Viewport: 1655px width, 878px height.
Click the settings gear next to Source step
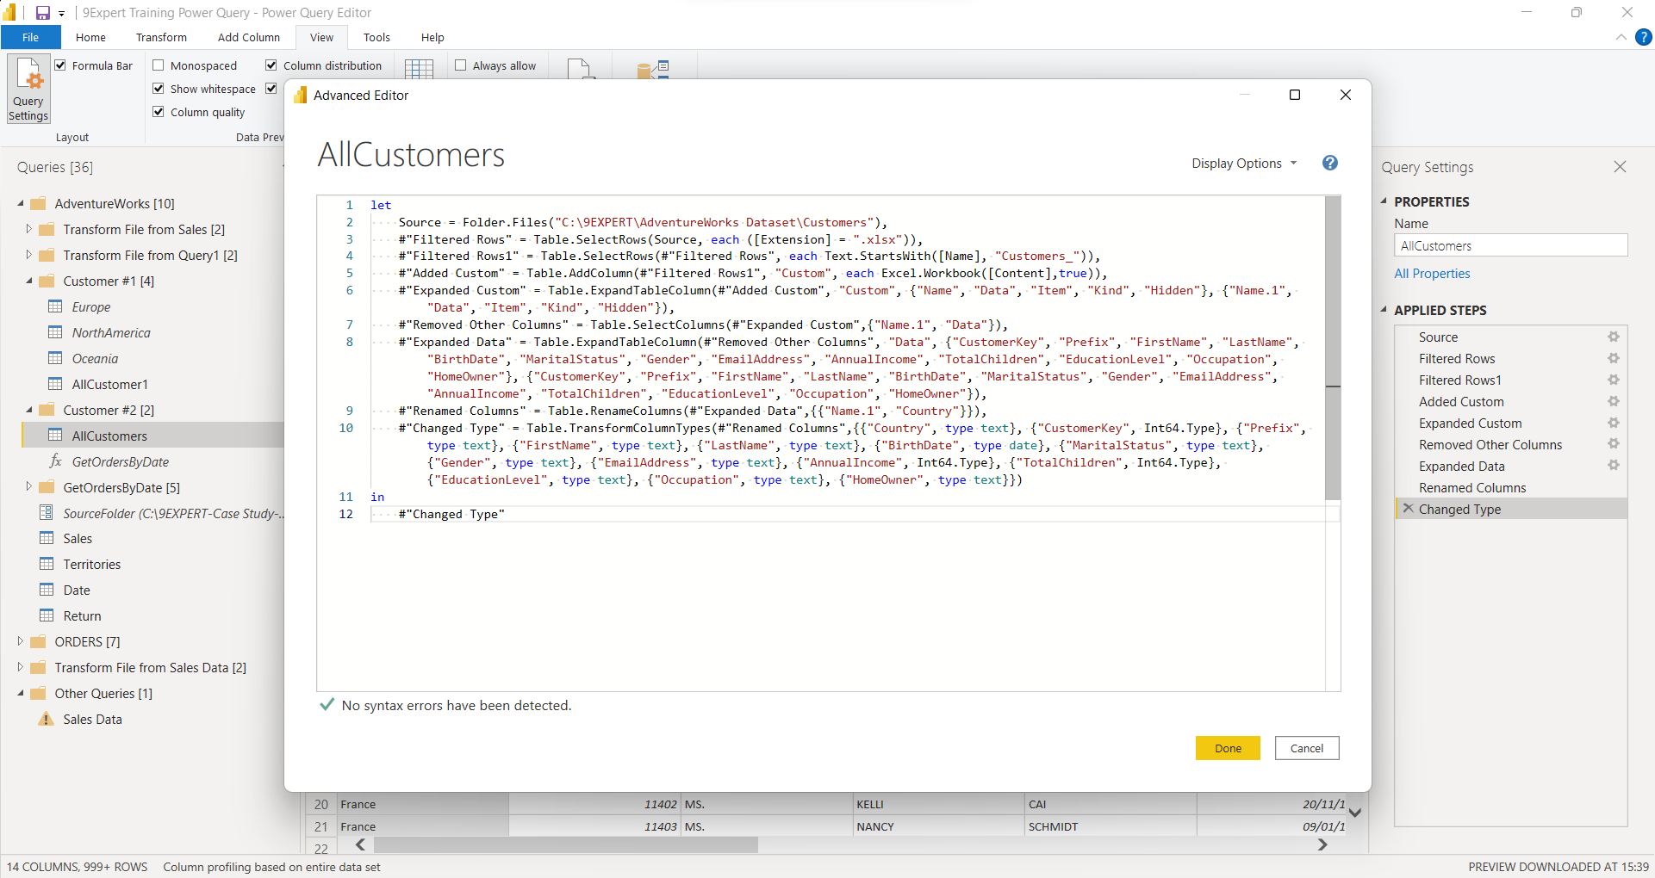coord(1615,337)
